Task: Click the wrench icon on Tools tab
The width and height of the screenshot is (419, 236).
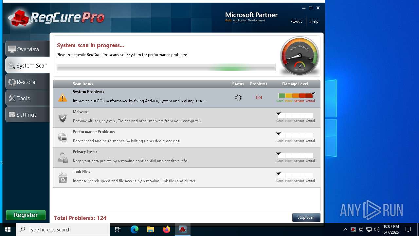Action: pyautogui.click(x=12, y=98)
